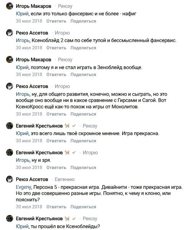
Task: Click the checkmark next to the "ну и зря" author name
Action: coord(74,152)
